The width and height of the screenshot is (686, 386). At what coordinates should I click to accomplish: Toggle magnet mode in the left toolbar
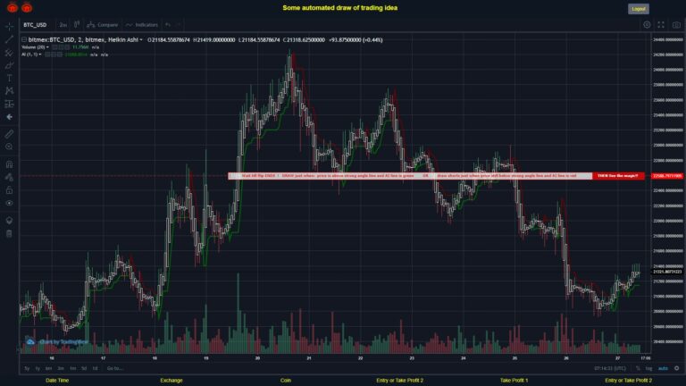(x=9, y=164)
